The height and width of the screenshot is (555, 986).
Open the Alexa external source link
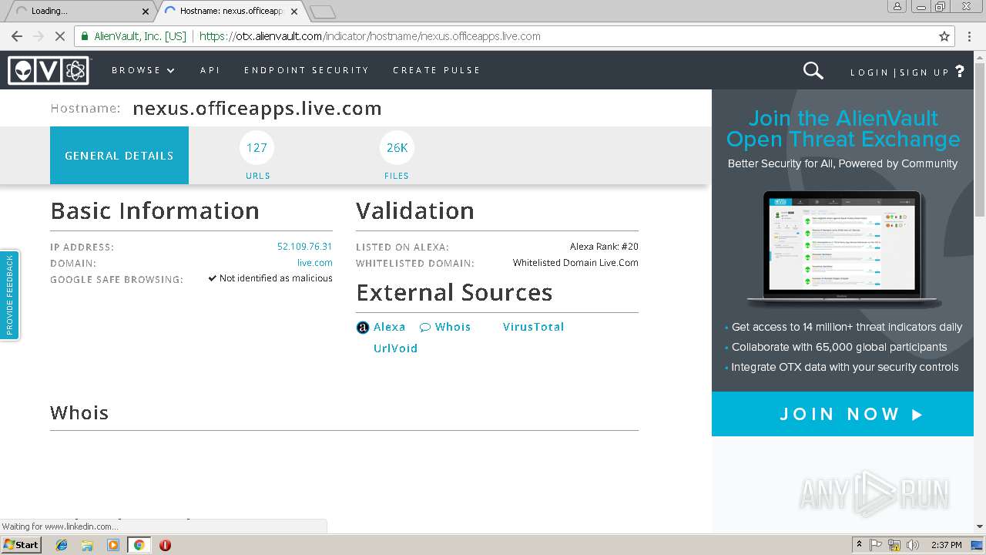point(389,327)
